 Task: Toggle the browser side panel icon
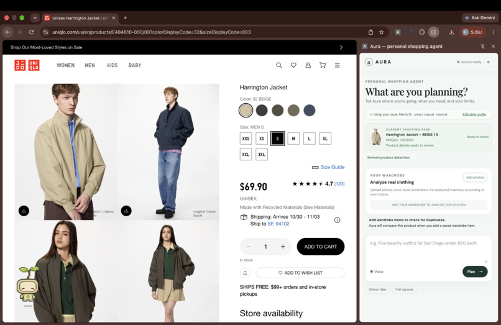coord(434,32)
